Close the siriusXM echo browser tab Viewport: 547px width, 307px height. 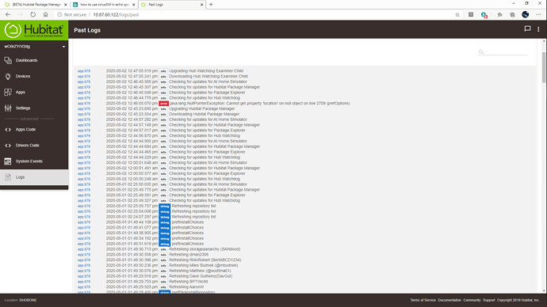tap(134, 5)
